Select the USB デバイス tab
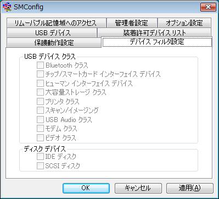 [x=52, y=33]
